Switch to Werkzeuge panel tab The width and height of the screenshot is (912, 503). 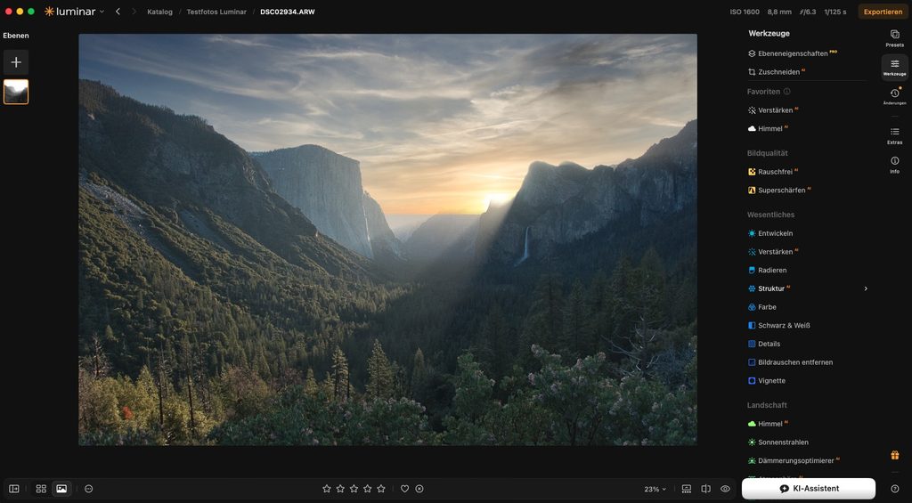tap(894, 68)
